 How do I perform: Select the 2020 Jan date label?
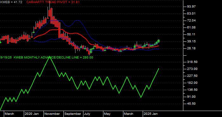(x=32, y=114)
